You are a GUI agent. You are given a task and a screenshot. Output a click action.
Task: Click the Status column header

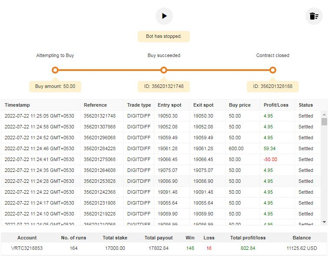(306, 105)
